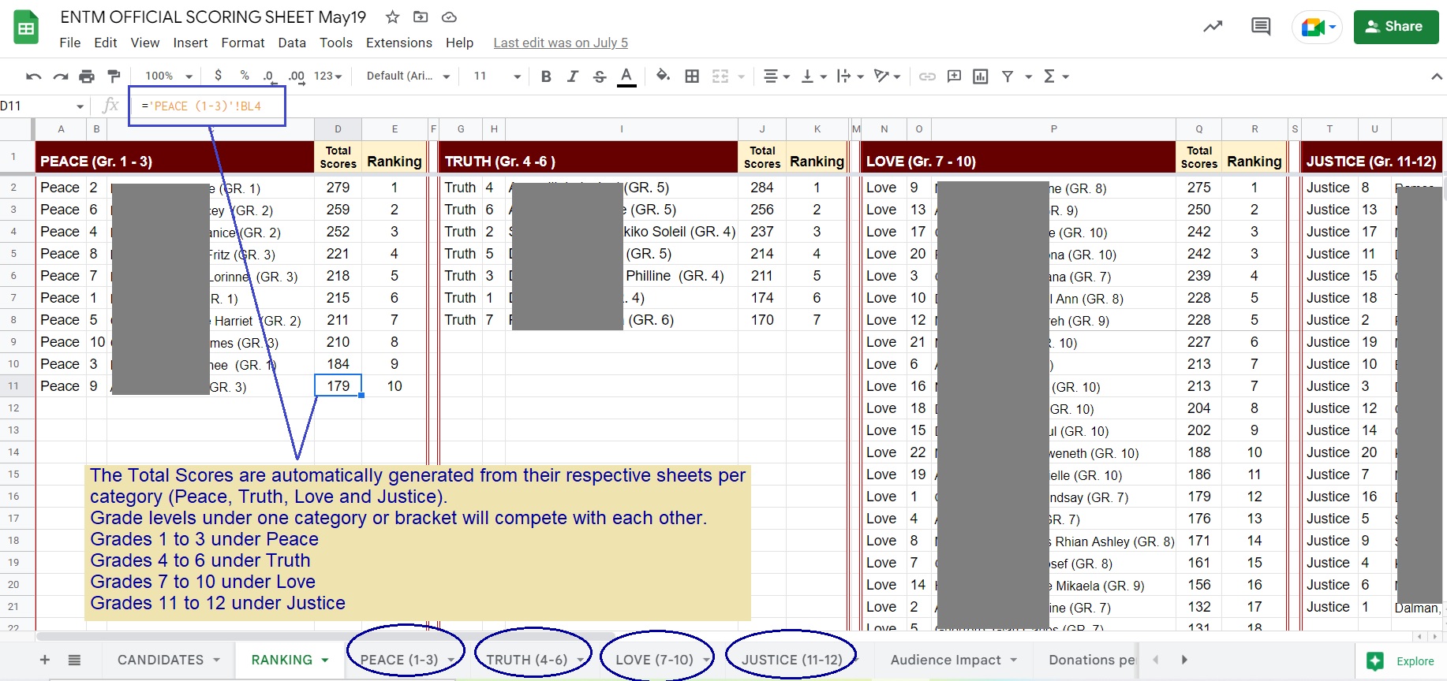
Task: Open vertical align dropdown
Action: pyautogui.click(x=813, y=76)
